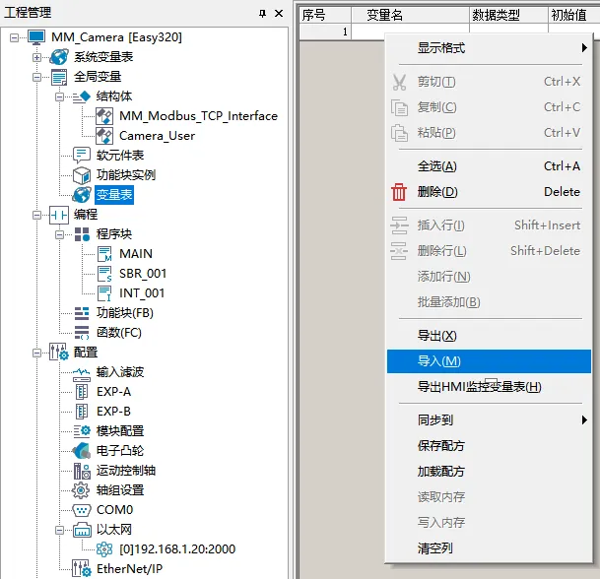Choose 加载配方 menu entry
The height and width of the screenshot is (579, 600).
(489, 472)
